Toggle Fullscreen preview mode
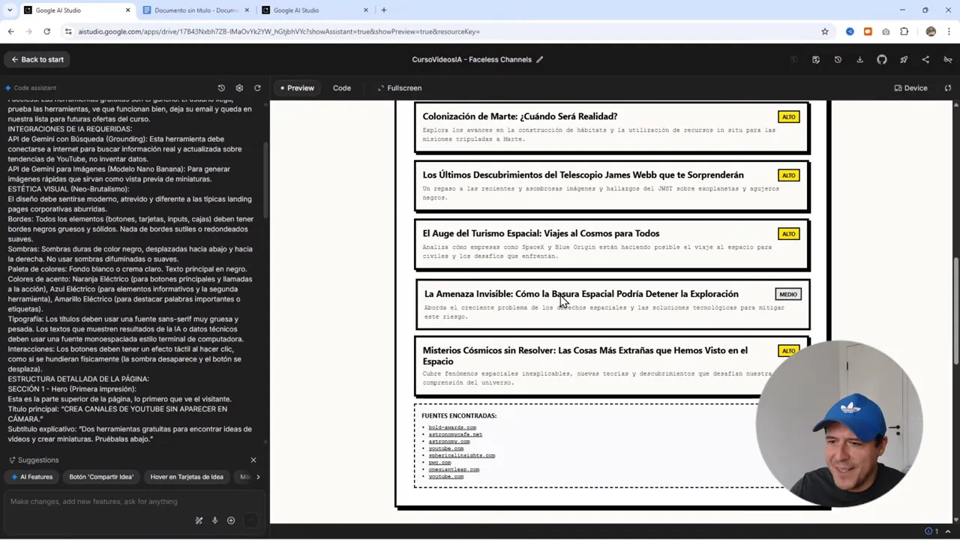The width and height of the screenshot is (960, 540). (x=399, y=88)
